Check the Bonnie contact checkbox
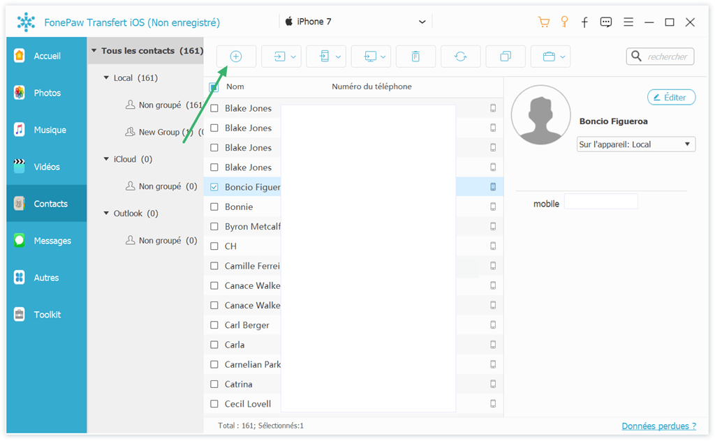This screenshot has width=715, height=441. (x=214, y=207)
